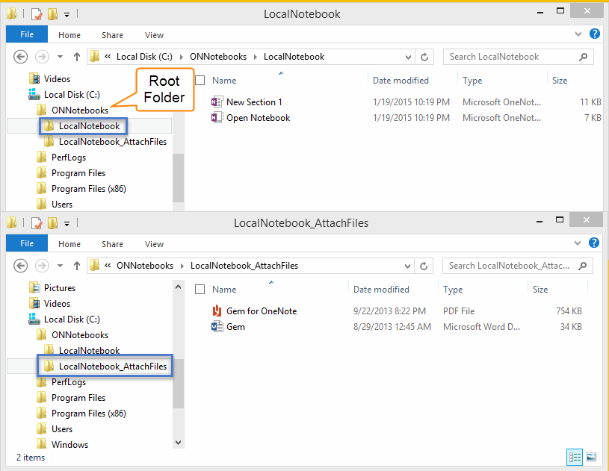Open the Gem Word document
Image resolution: width=609 pixels, height=471 pixels.
click(235, 327)
